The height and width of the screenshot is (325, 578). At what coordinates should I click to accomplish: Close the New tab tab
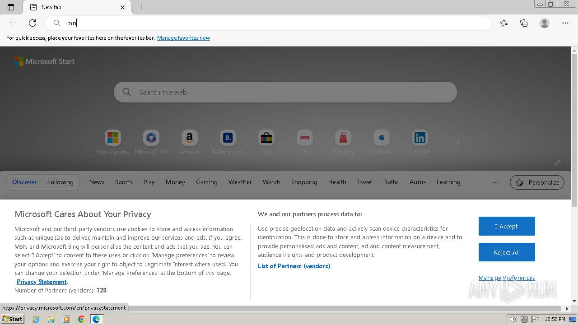(123, 7)
